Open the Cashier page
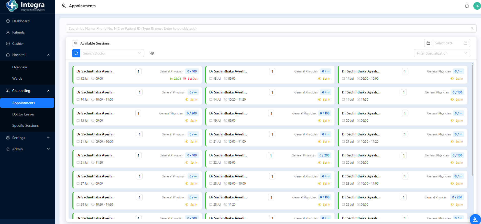 tap(28, 44)
